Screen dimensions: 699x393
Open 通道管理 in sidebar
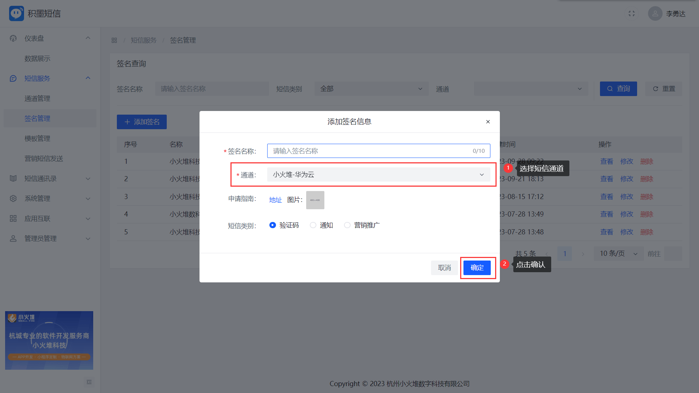point(37,99)
